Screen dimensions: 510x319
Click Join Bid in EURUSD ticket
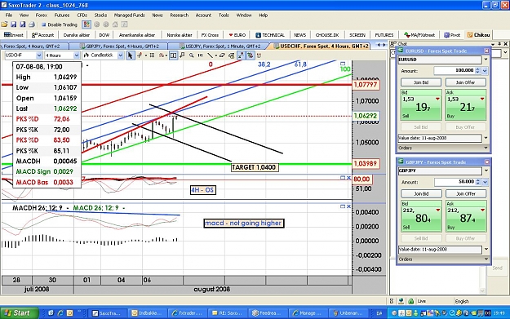coord(421,82)
